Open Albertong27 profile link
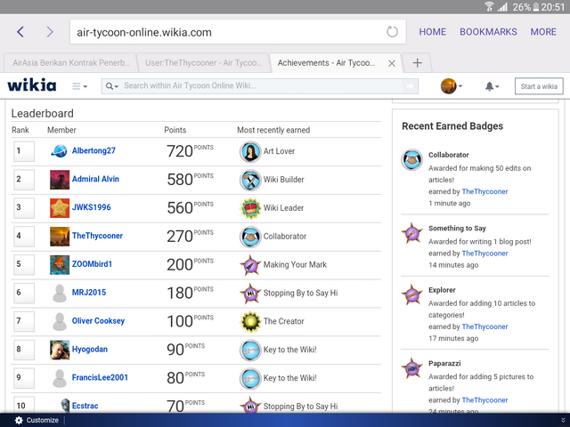The width and height of the screenshot is (570, 427). pyautogui.click(x=94, y=150)
